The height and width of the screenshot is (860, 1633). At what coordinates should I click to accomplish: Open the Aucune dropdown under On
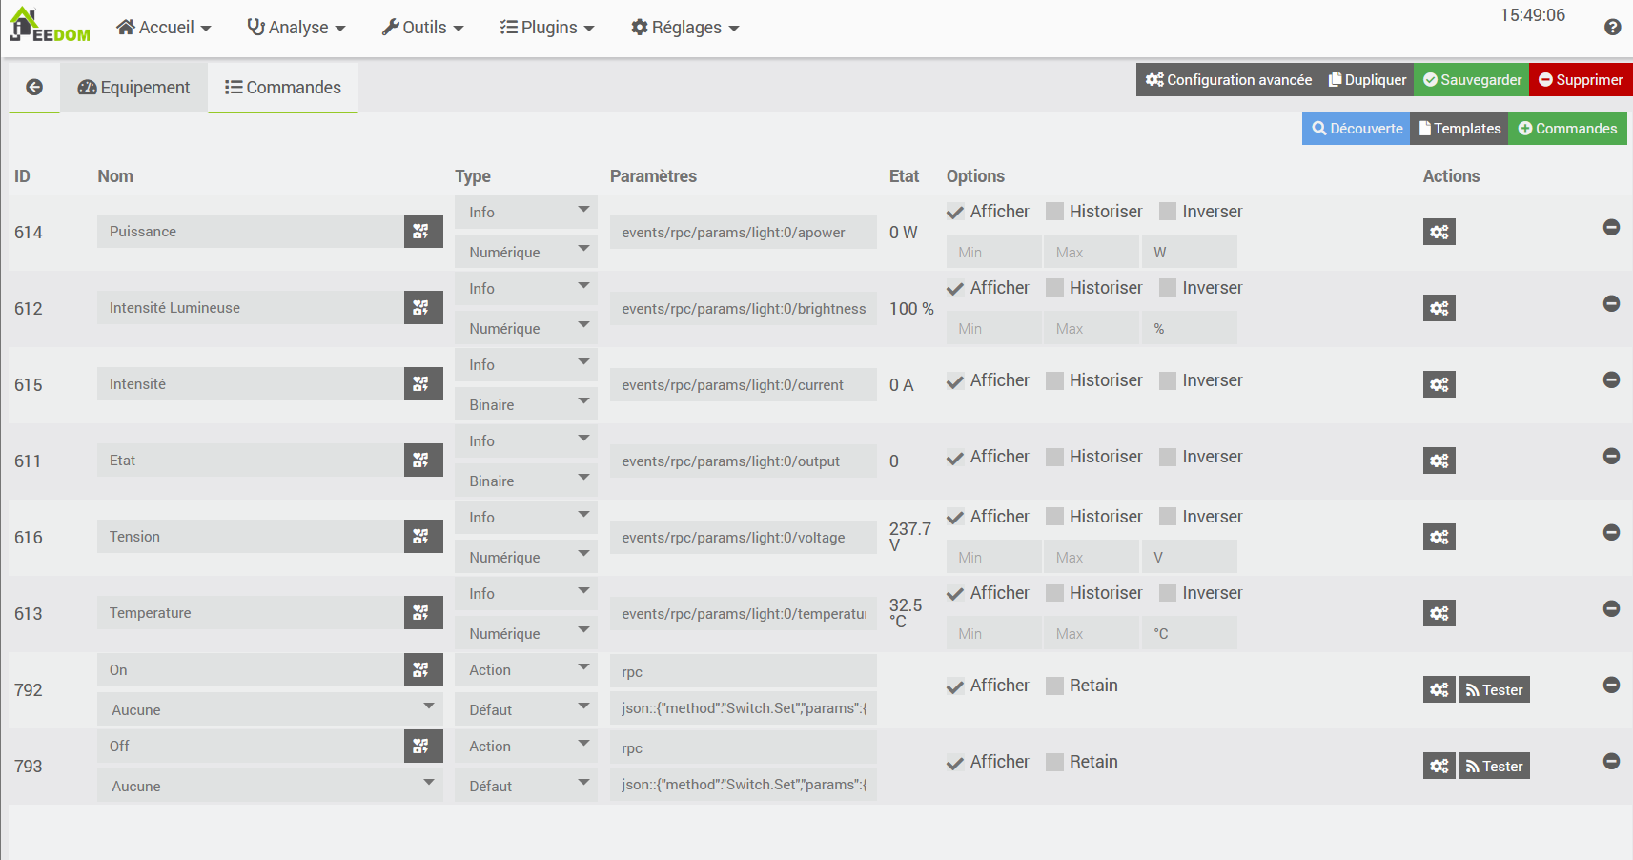pyautogui.click(x=270, y=710)
